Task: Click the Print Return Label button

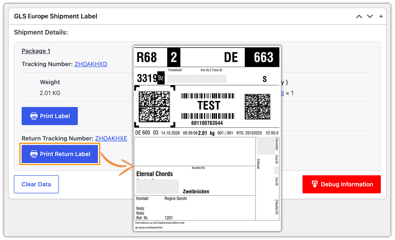Action: [60, 154]
